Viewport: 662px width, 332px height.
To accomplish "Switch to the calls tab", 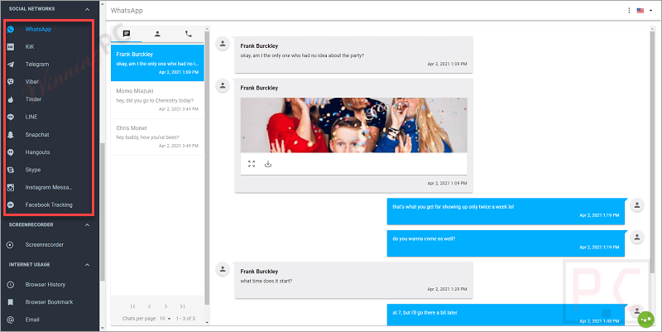I will point(189,34).
